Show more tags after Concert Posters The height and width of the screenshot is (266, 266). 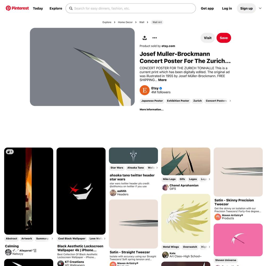pyautogui.click(x=230, y=101)
